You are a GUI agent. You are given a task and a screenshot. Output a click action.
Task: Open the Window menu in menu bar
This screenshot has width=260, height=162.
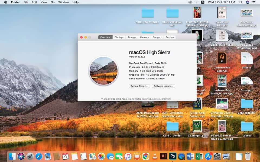pos(63,2)
